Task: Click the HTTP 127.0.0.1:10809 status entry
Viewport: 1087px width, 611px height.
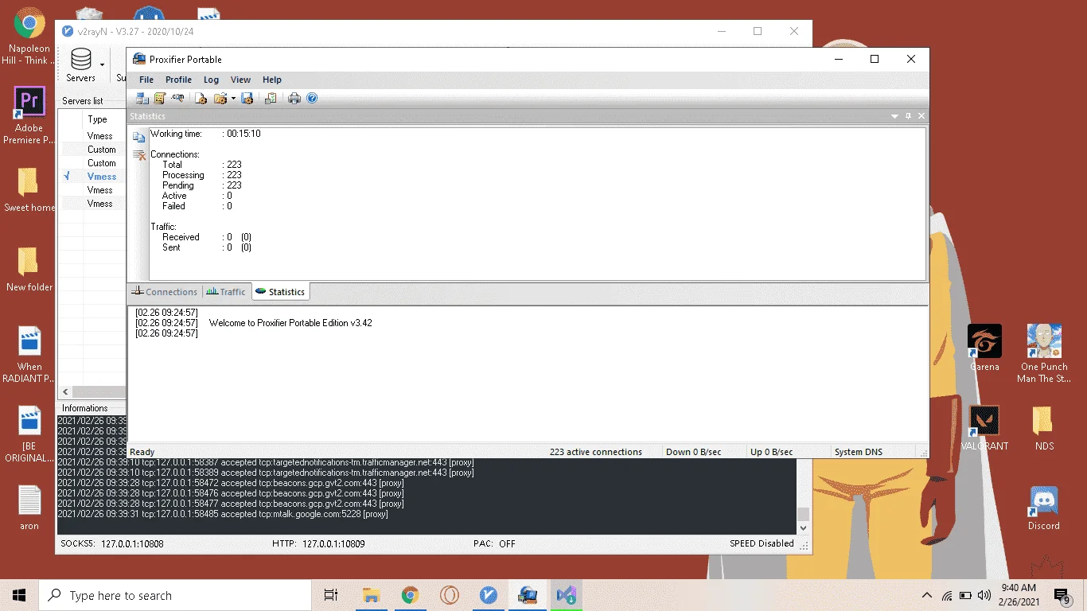Action: [x=318, y=544]
